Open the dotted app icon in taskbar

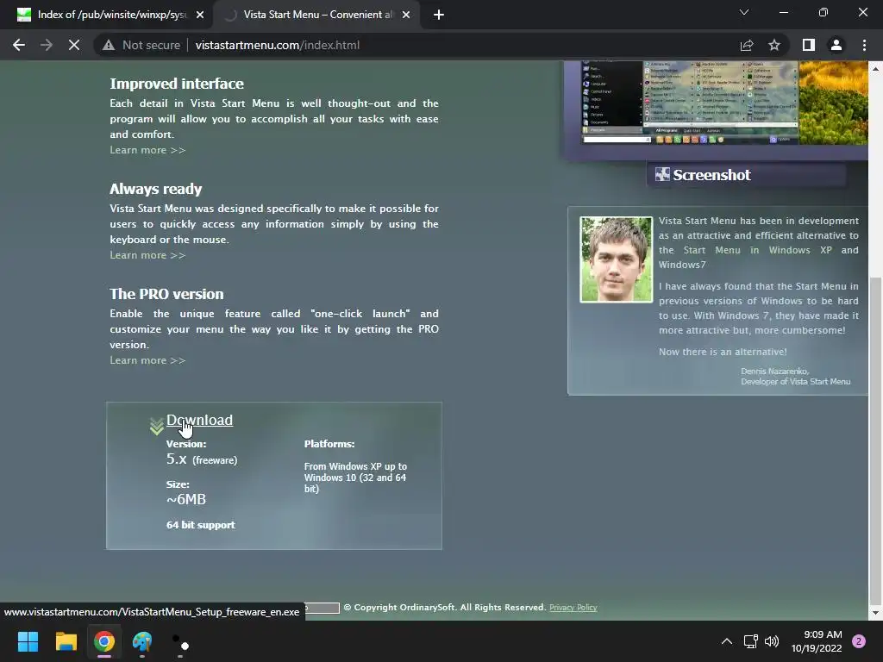point(180,641)
